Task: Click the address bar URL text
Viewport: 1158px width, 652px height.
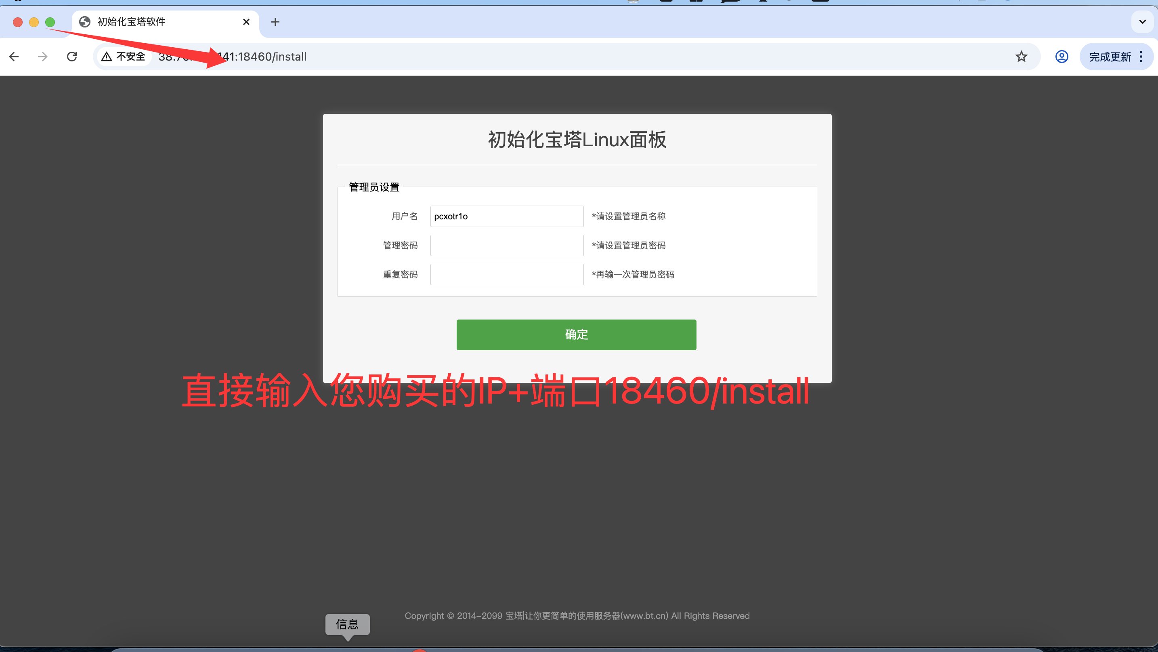Action: pos(270,57)
